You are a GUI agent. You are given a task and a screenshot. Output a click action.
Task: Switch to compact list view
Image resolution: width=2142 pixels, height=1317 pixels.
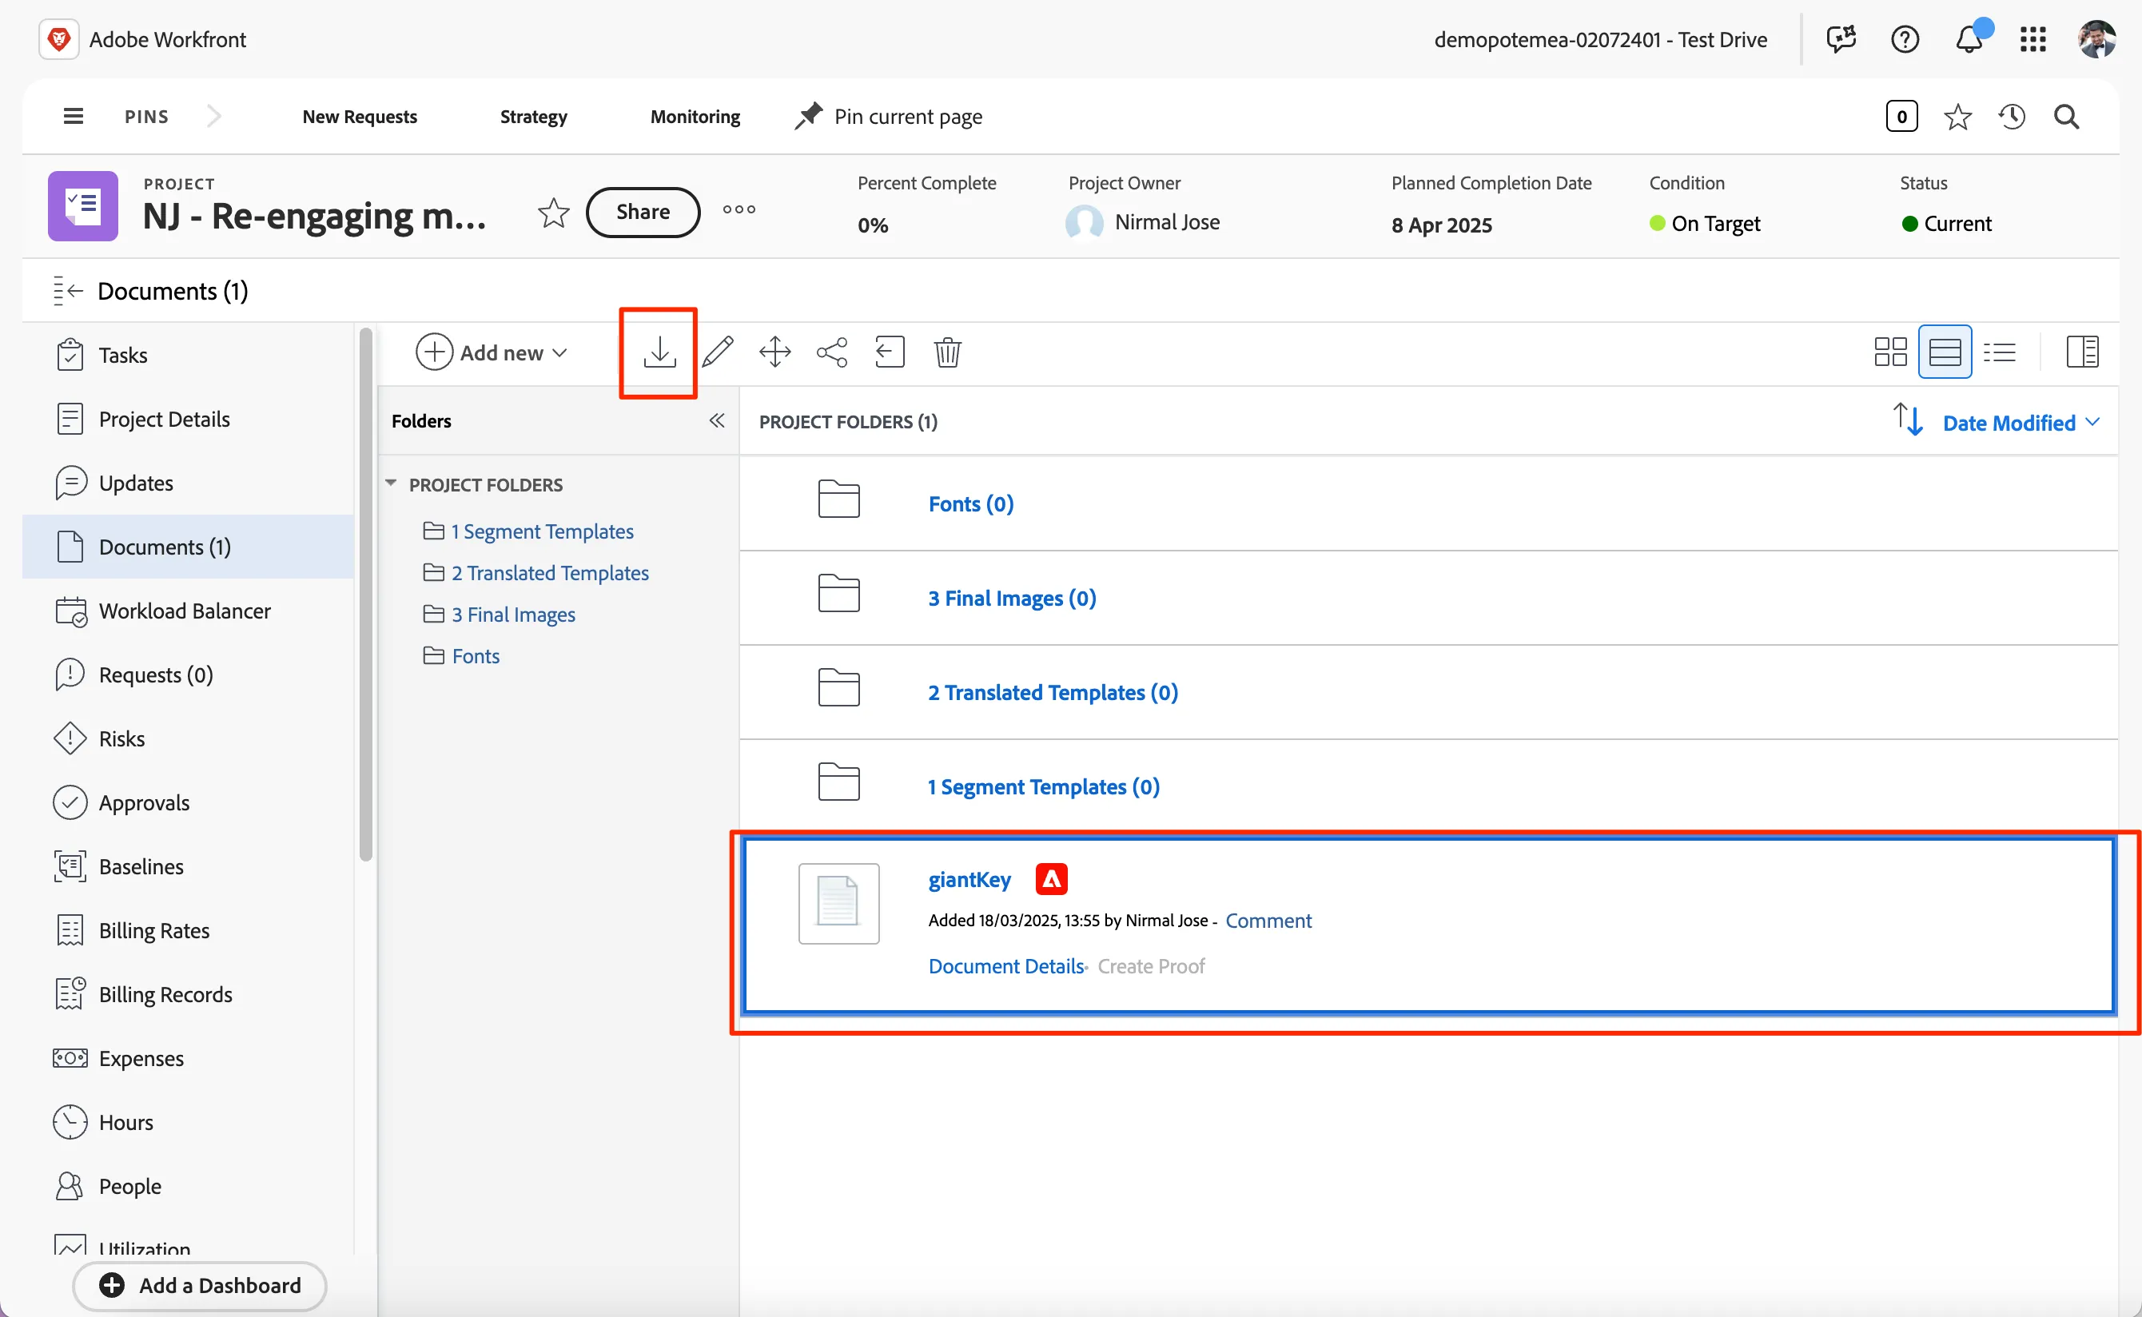tap(1999, 352)
